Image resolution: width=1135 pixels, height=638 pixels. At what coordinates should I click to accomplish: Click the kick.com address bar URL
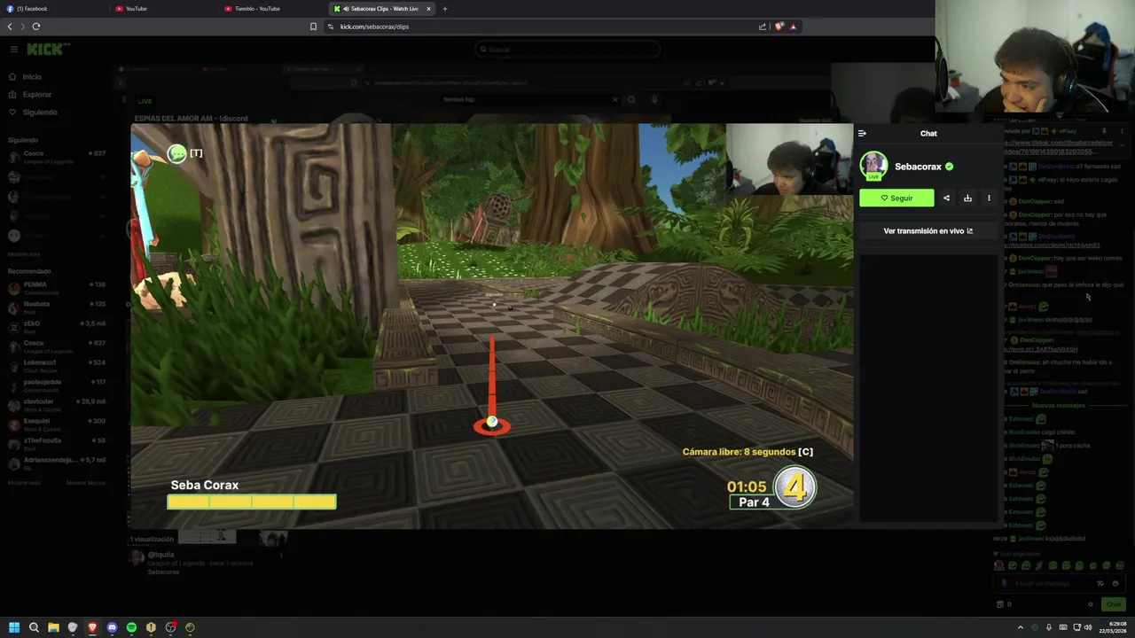pyautogui.click(x=374, y=27)
